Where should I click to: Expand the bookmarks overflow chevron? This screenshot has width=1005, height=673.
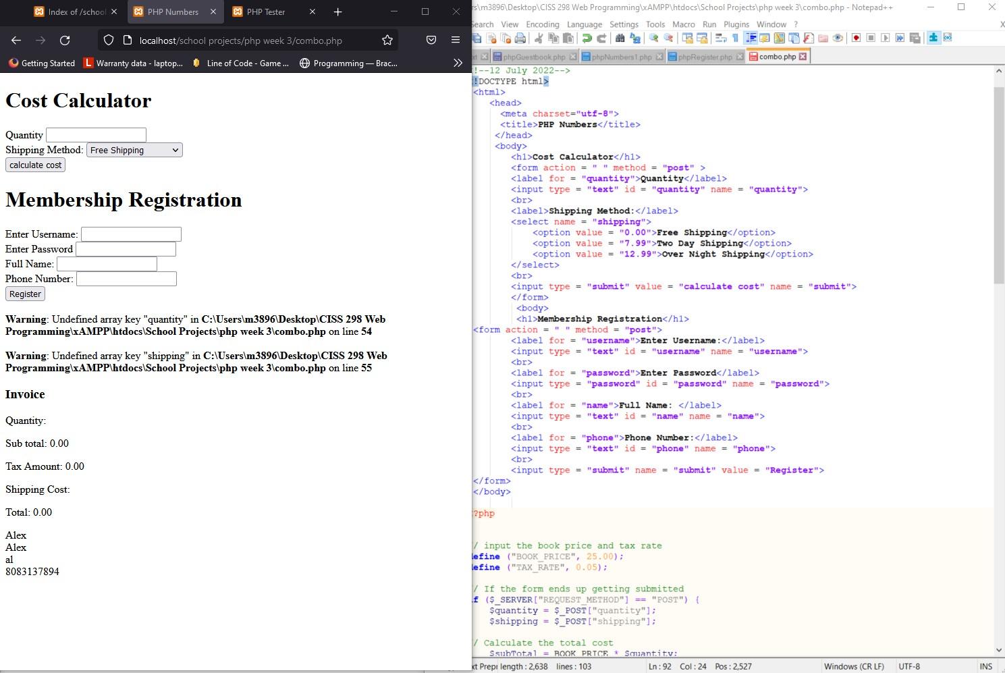[x=458, y=63]
